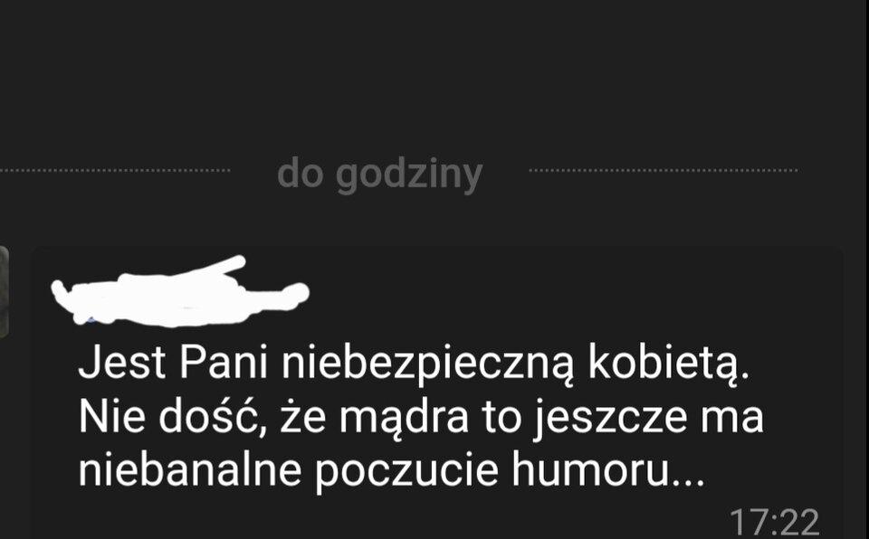Click the word "Pani" in the message
The width and height of the screenshot is (869, 539).
(224, 363)
